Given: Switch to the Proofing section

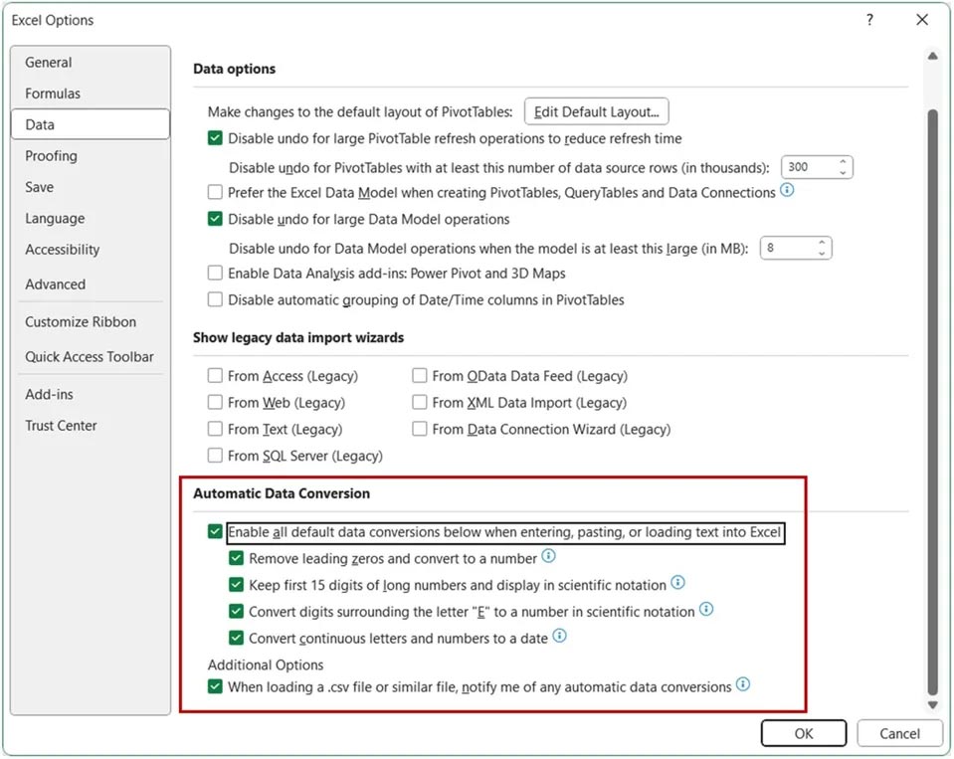Looking at the screenshot, I should [x=51, y=155].
